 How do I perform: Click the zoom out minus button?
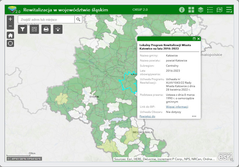(x=10, y=26)
